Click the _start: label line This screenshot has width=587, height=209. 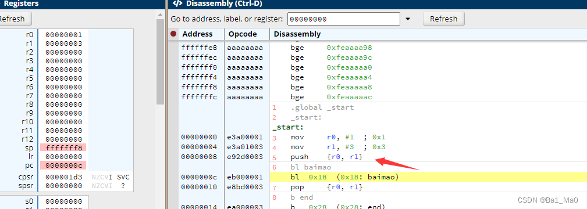pos(288,128)
